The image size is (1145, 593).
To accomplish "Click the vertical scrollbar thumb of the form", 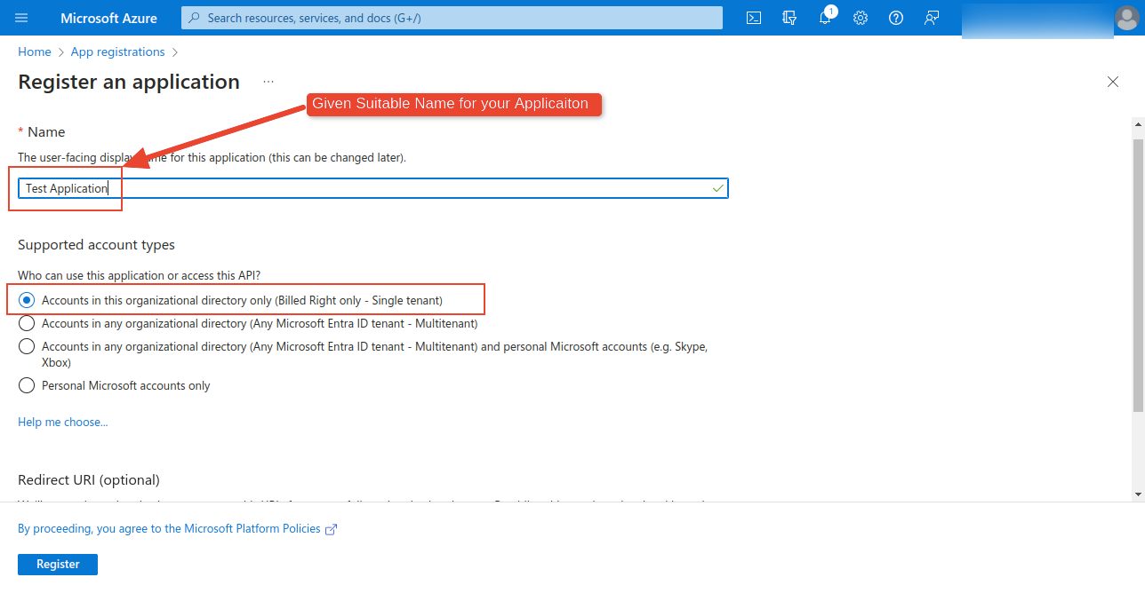I will (x=1138, y=275).
